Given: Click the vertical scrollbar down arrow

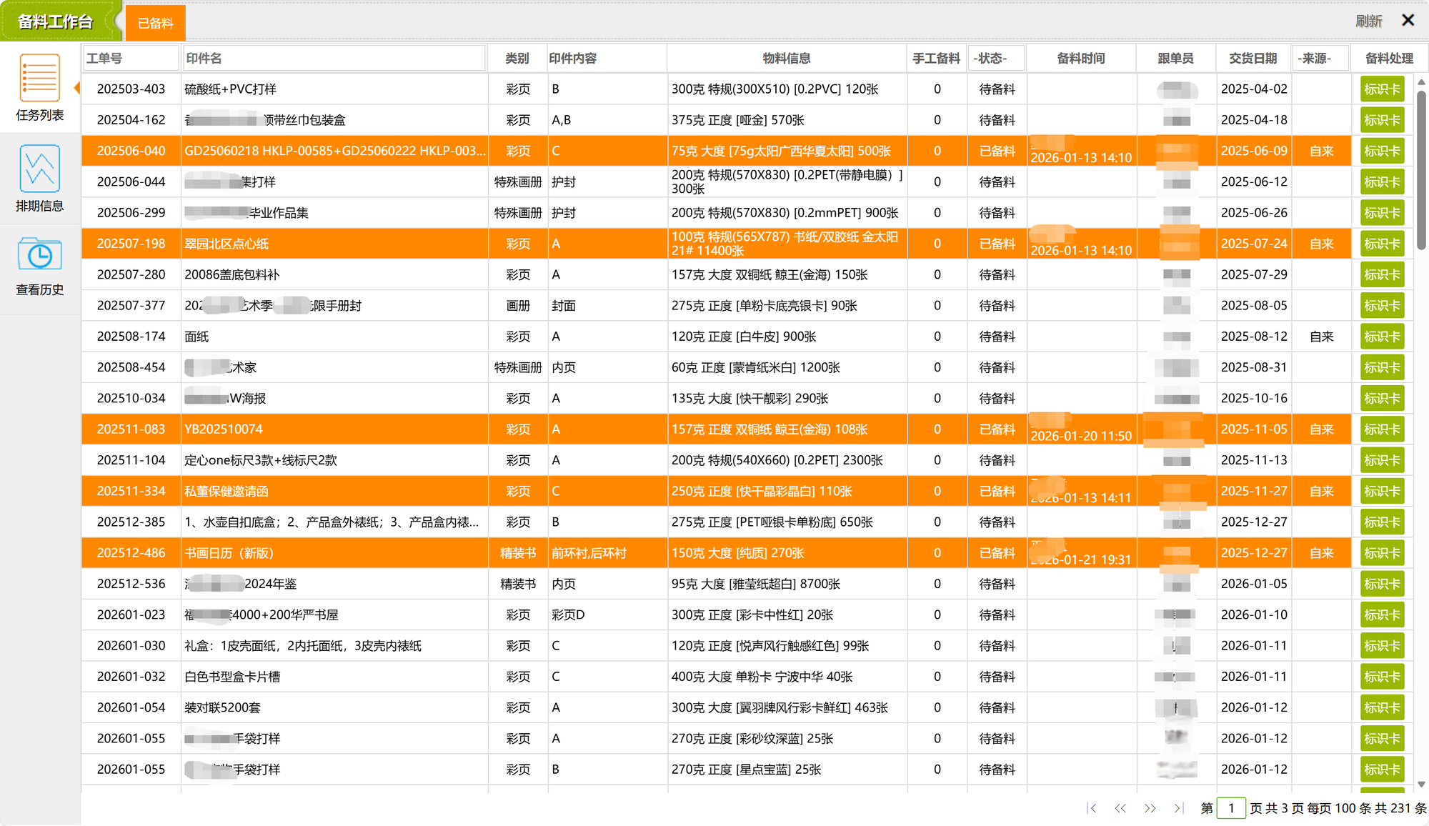Looking at the screenshot, I should click(1421, 784).
